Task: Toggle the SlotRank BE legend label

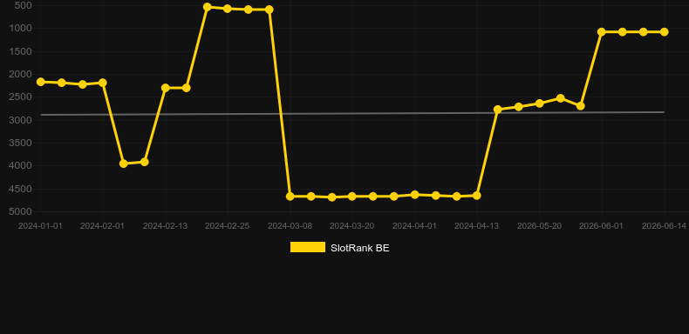Action: pos(360,248)
